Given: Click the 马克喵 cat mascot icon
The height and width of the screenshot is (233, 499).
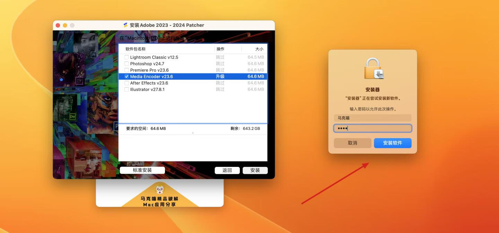Looking at the screenshot, I should pyautogui.click(x=159, y=190).
